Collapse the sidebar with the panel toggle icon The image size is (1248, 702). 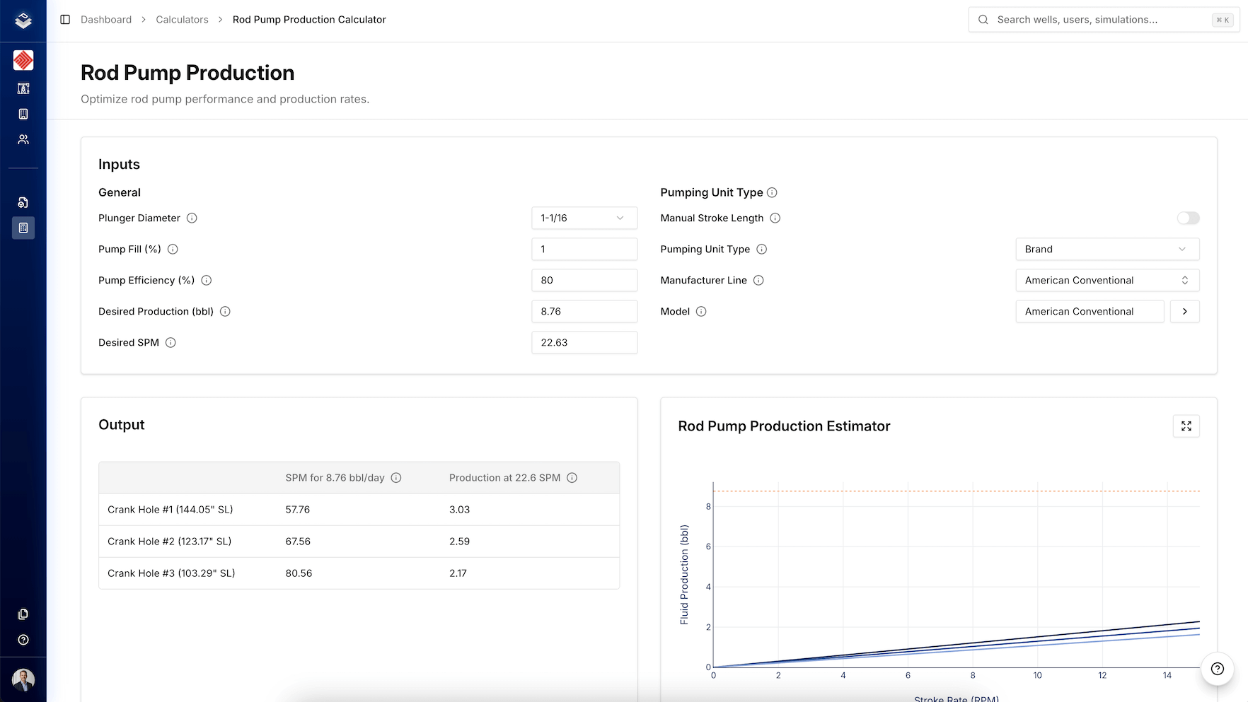coord(66,19)
